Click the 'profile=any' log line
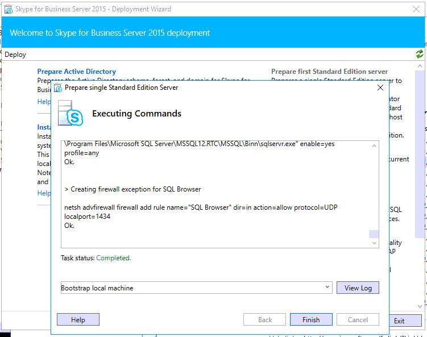 click(x=81, y=153)
